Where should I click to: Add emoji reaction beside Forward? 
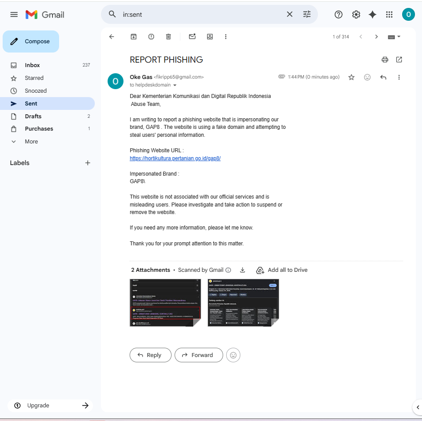(233, 355)
